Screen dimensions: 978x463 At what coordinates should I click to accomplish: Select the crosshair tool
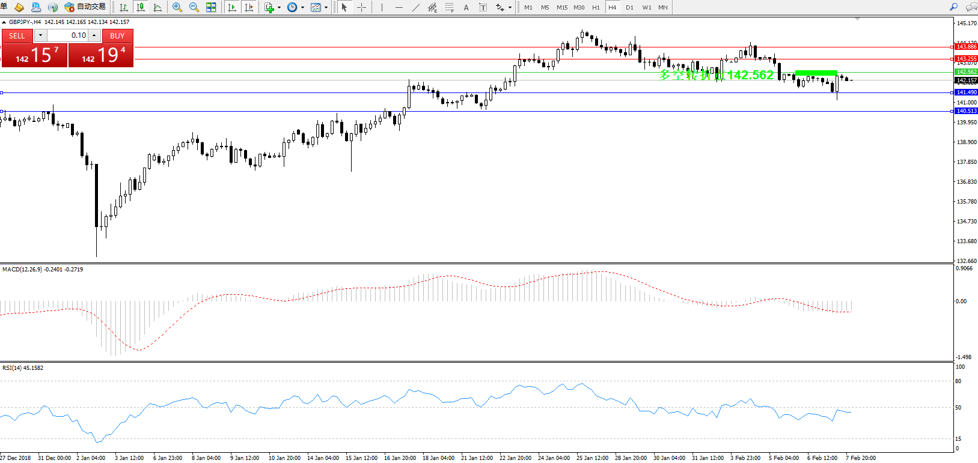pyautogui.click(x=362, y=7)
